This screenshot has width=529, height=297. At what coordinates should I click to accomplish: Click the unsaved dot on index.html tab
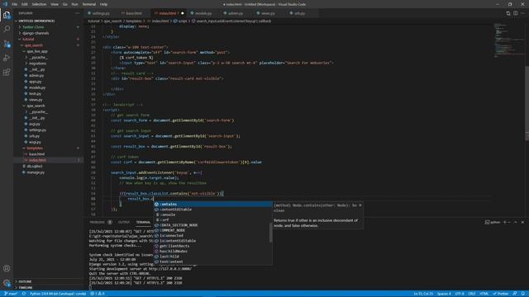[x=183, y=13]
